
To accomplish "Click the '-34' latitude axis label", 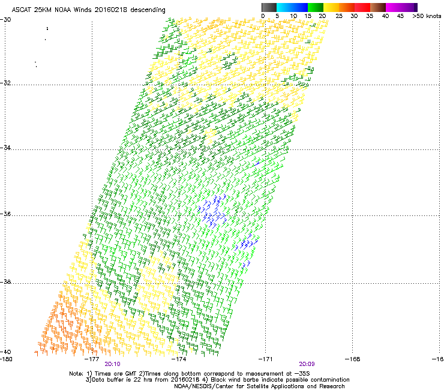I will coord(5,148).
